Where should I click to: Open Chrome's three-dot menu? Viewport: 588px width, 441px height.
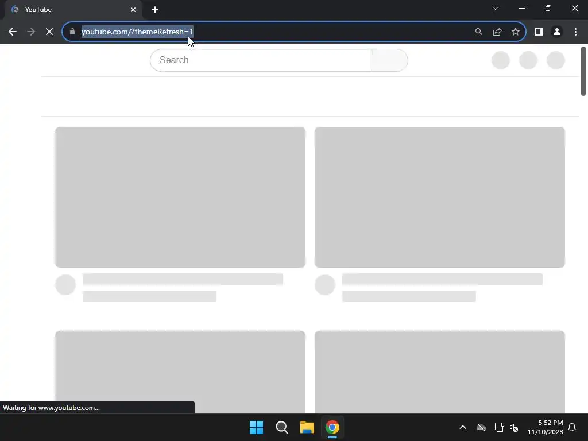point(575,32)
